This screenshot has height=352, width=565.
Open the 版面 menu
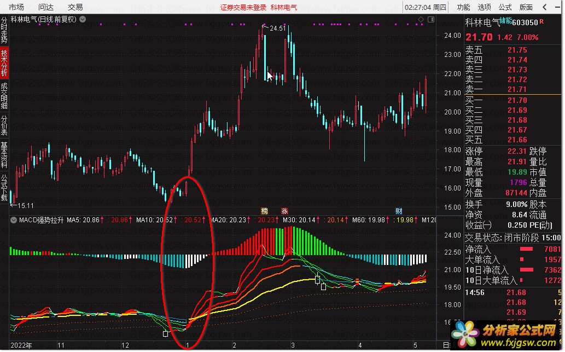(526, 7)
